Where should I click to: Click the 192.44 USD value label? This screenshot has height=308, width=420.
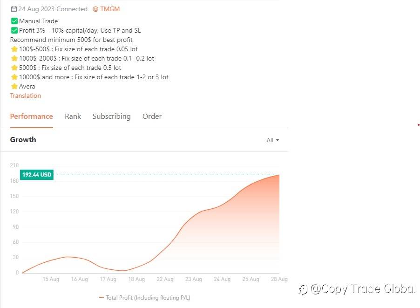(37, 175)
